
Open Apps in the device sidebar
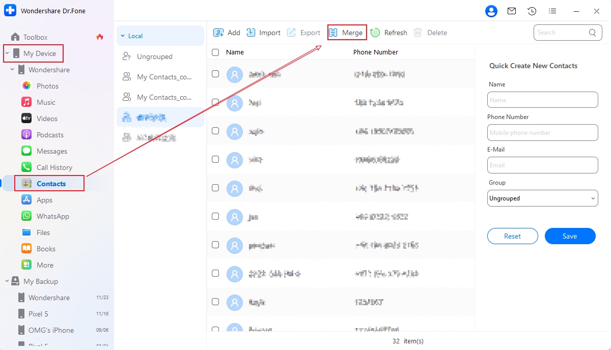(x=44, y=200)
